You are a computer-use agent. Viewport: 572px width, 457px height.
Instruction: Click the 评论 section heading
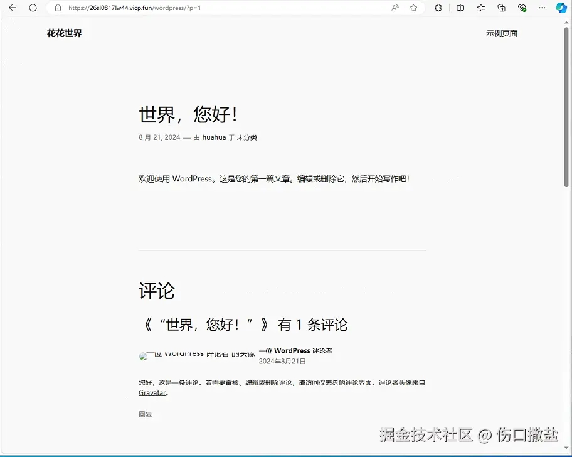157,291
